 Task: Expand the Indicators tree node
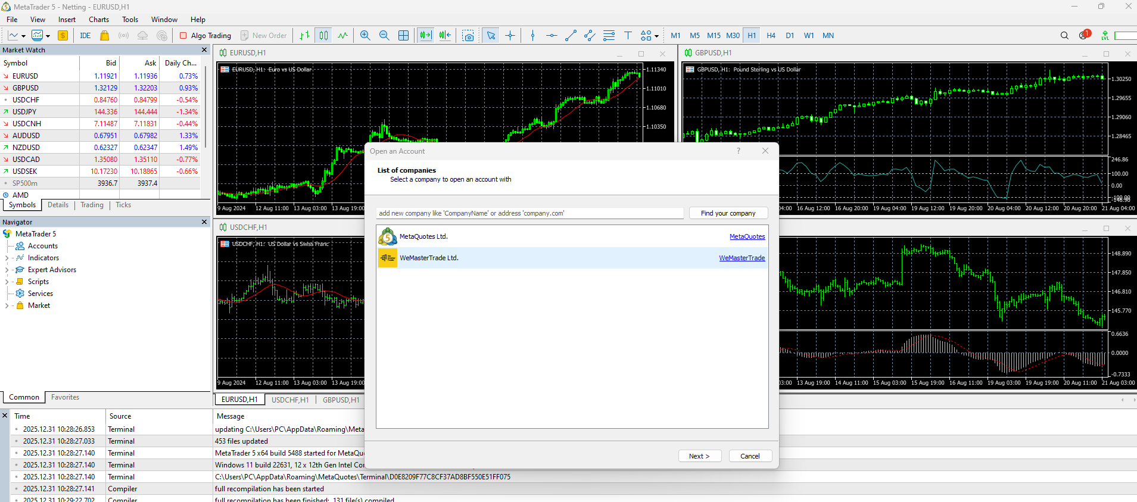point(7,258)
